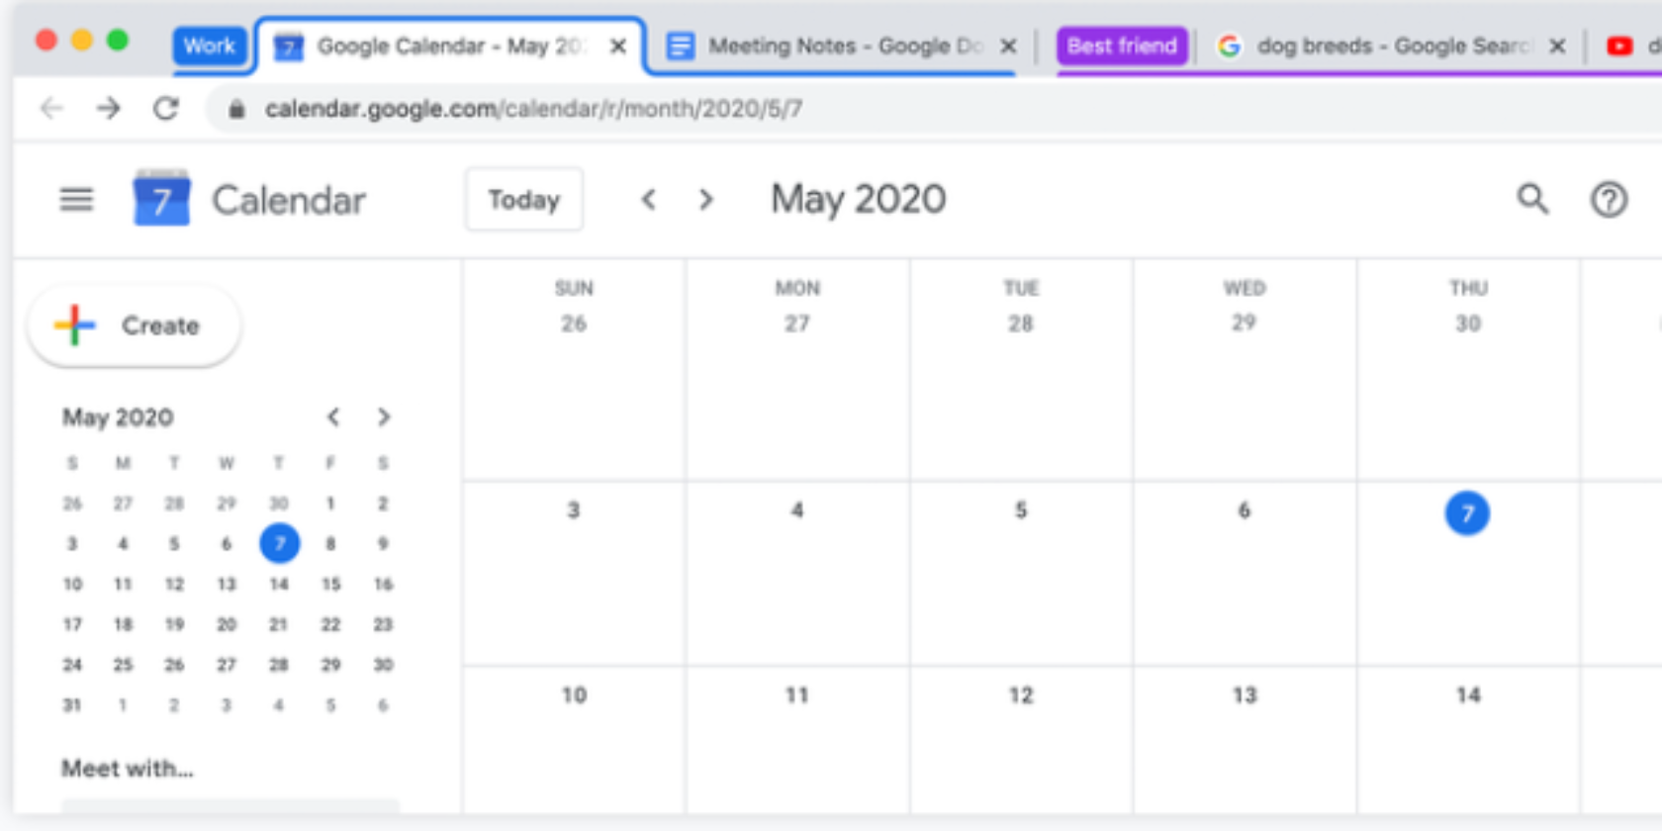Click the Today button

tap(523, 200)
